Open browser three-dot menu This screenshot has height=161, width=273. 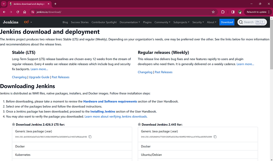pyautogui.click(x=269, y=12)
